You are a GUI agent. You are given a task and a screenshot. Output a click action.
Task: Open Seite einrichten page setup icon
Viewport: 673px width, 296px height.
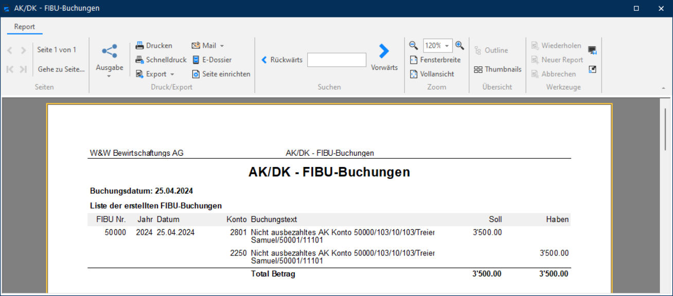[x=196, y=74]
